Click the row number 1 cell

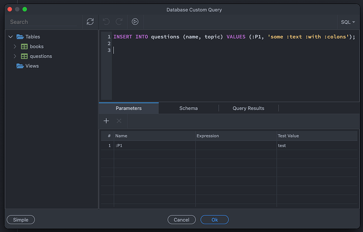pos(107,146)
